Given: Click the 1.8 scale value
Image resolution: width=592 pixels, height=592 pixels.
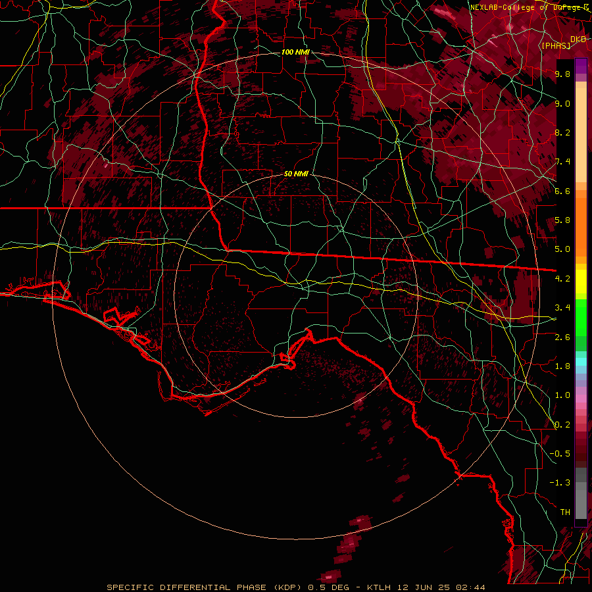Looking at the screenshot, I should 562,366.
